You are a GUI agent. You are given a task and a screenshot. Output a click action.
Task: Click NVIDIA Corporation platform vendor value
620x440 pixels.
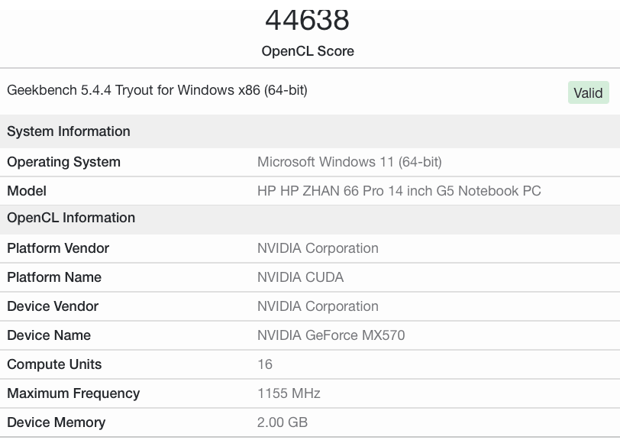[x=318, y=248]
